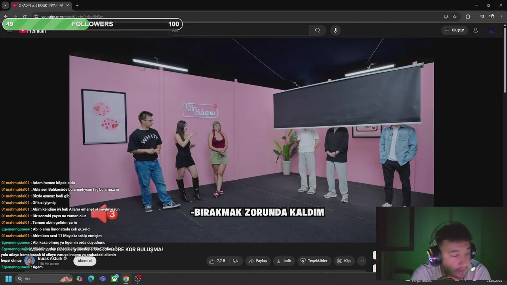Open Copilot from the taskbar
The width and height of the screenshot is (507, 285).
tap(80, 279)
